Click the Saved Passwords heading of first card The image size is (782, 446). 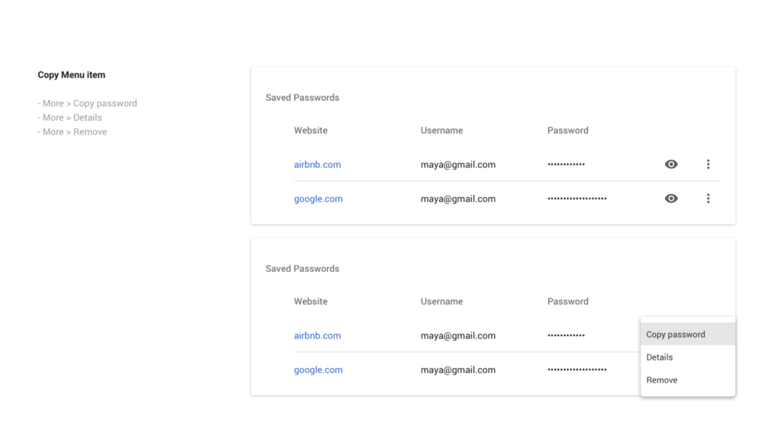point(302,98)
